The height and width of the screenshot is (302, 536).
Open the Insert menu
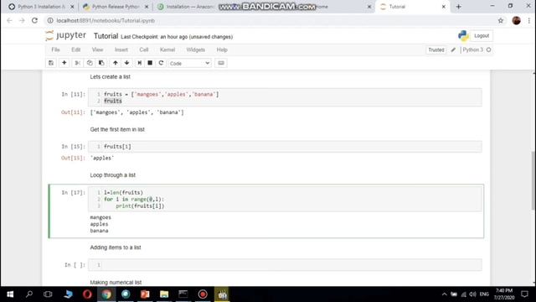(121, 49)
